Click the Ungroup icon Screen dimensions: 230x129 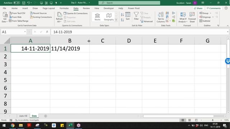[x=201, y=17]
